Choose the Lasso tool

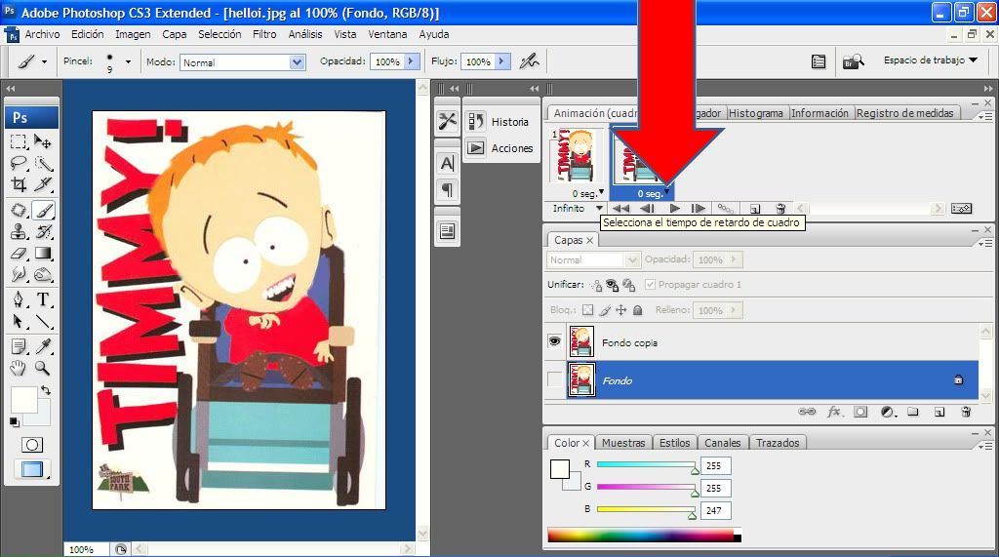click(x=19, y=163)
